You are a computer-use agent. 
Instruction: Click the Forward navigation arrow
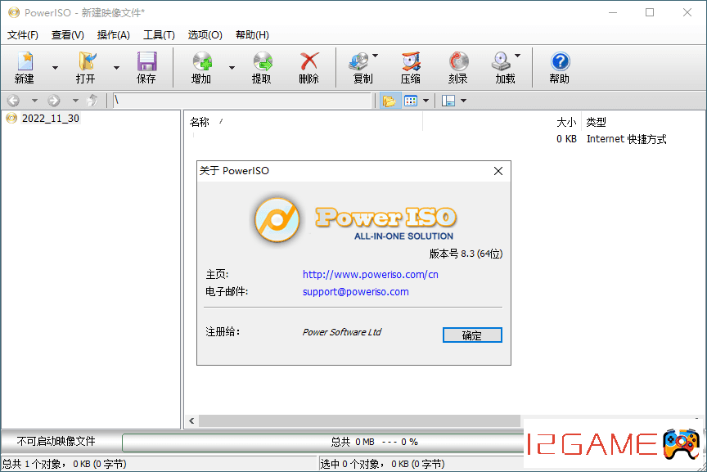coord(54,101)
